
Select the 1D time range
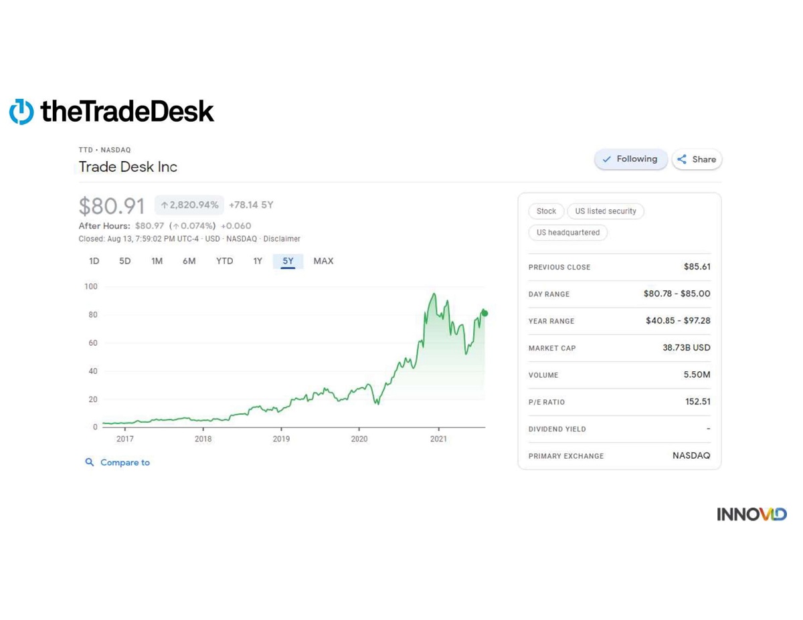coord(94,261)
